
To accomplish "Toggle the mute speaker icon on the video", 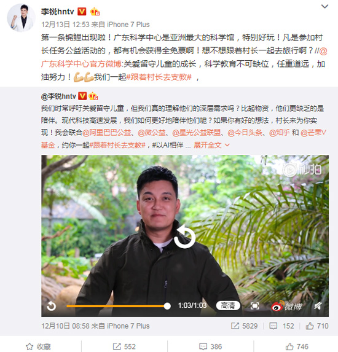I will (318, 306).
